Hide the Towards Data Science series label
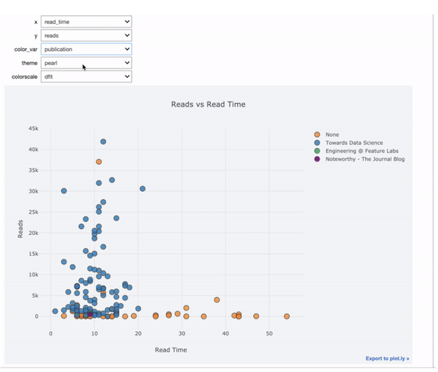The height and width of the screenshot is (372, 438). [x=354, y=143]
